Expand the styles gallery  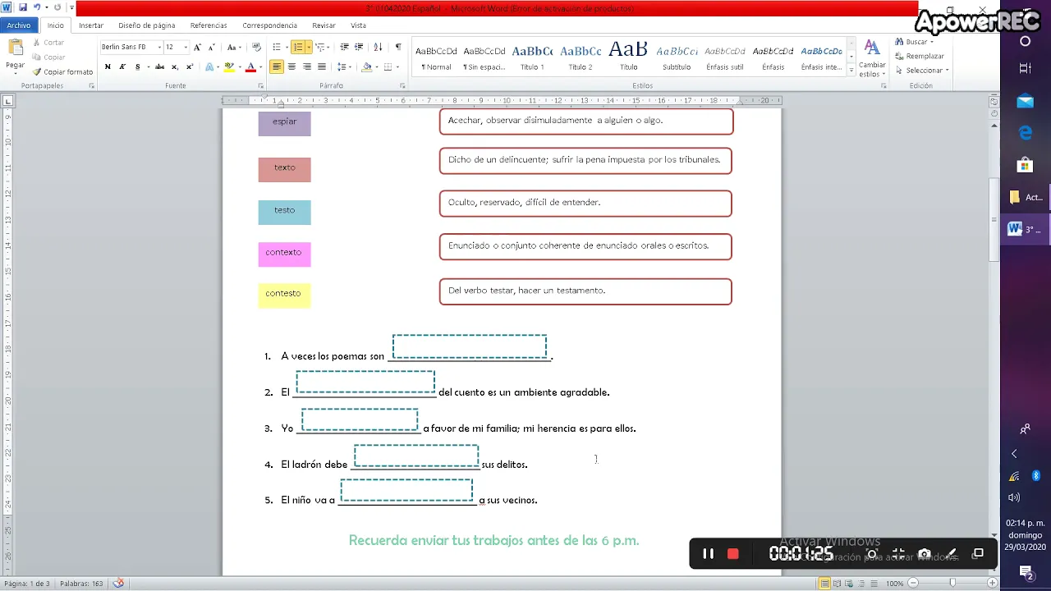[851, 70]
